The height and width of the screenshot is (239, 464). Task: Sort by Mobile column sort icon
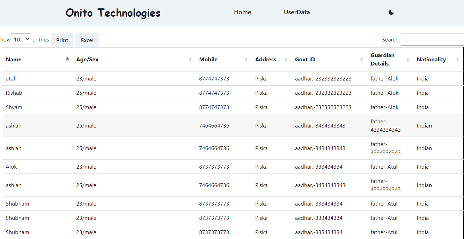tap(246, 60)
